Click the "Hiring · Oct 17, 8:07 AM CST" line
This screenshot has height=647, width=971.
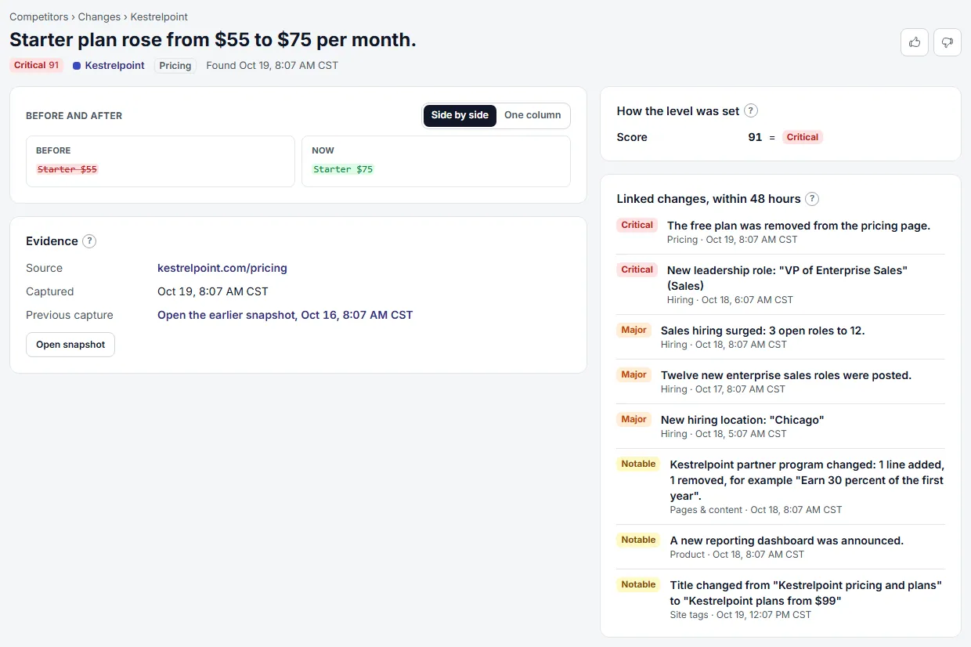coord(723,389)
